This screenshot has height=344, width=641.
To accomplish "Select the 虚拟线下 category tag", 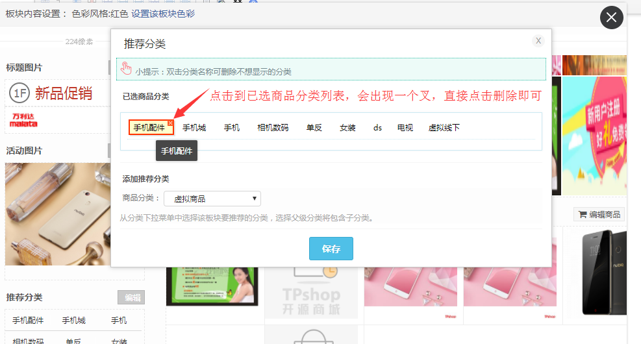I will (444, 128).
